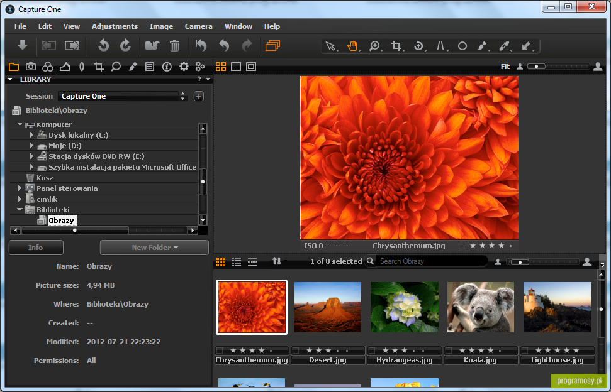Click the Search Obrazy field
611x392 pixels.
[432, 261]
